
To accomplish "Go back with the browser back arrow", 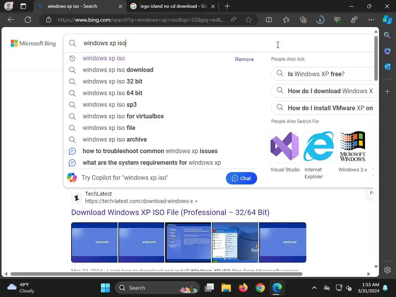I will (10, 20).
